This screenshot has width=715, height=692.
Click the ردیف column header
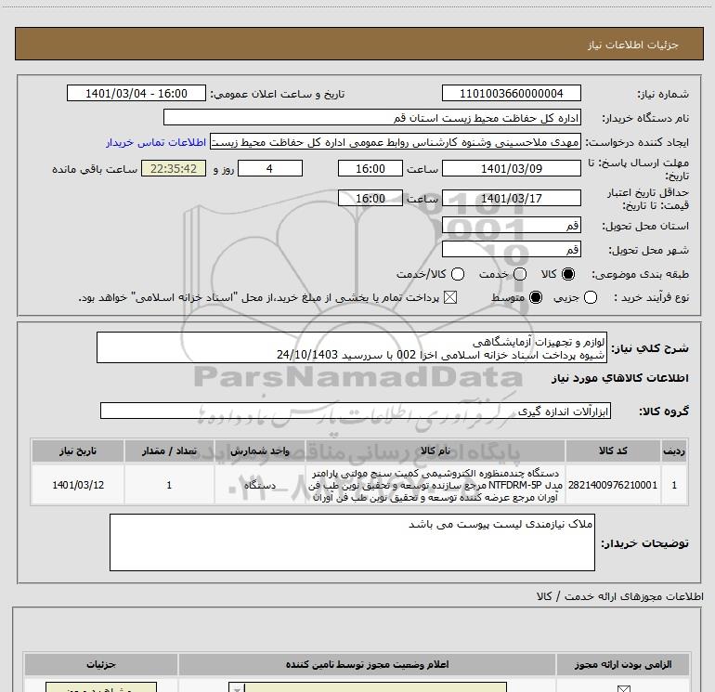point(674,450)
